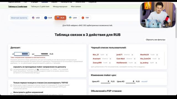Click the 'арбитражных возможностей' results count text
Image resolution: width=177 pixels, height=99 pixels.
87,26
